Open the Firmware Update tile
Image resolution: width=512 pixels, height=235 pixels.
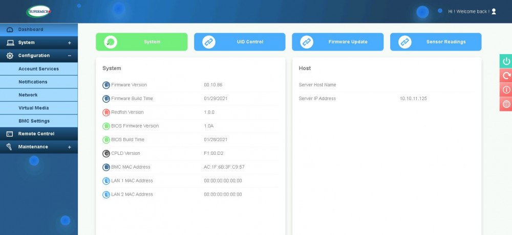click(337, 42)
